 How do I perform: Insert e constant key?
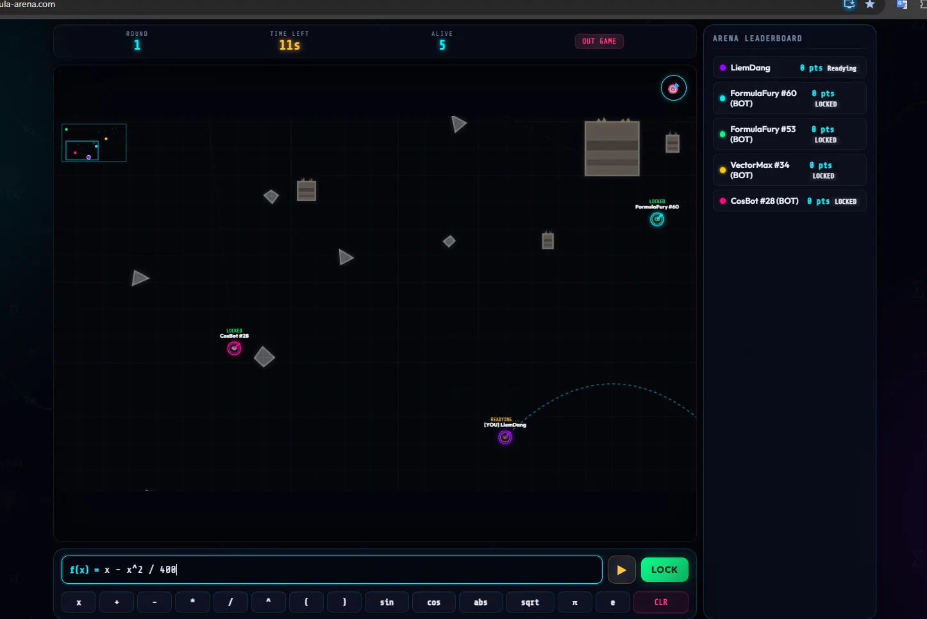[x=613, y=602]
